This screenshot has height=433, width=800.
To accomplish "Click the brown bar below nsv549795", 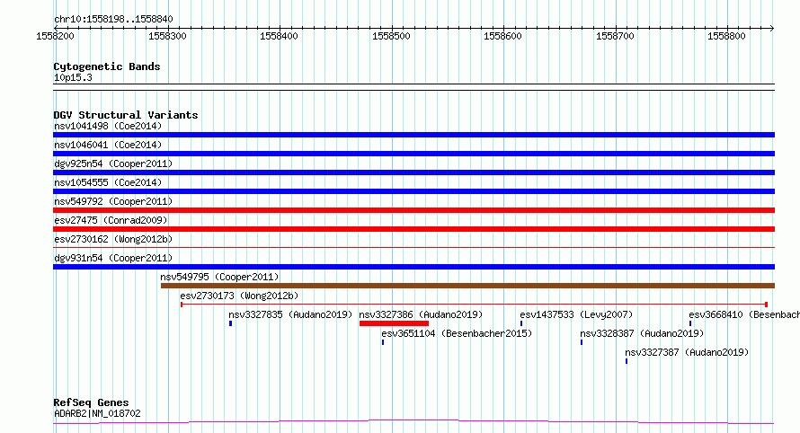I will [x=467, y=286].
